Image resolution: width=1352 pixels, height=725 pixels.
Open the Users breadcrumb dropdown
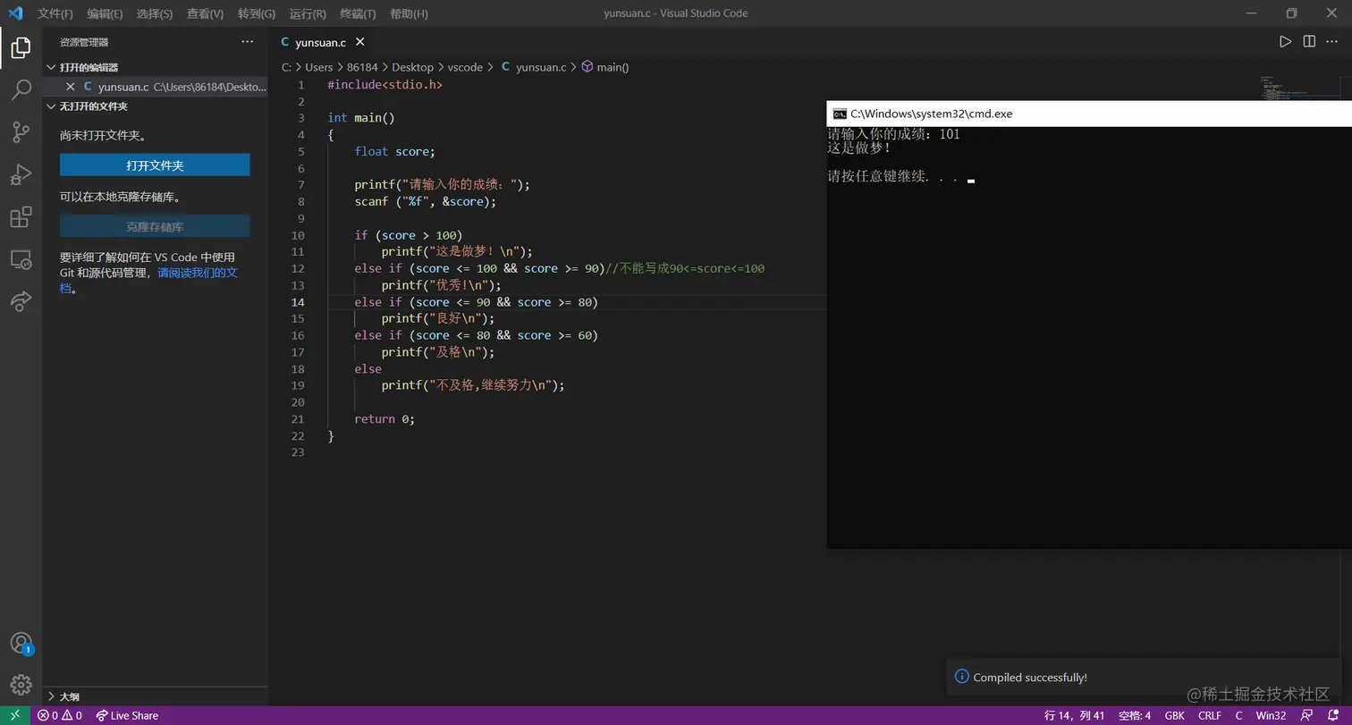click(318, 67)
